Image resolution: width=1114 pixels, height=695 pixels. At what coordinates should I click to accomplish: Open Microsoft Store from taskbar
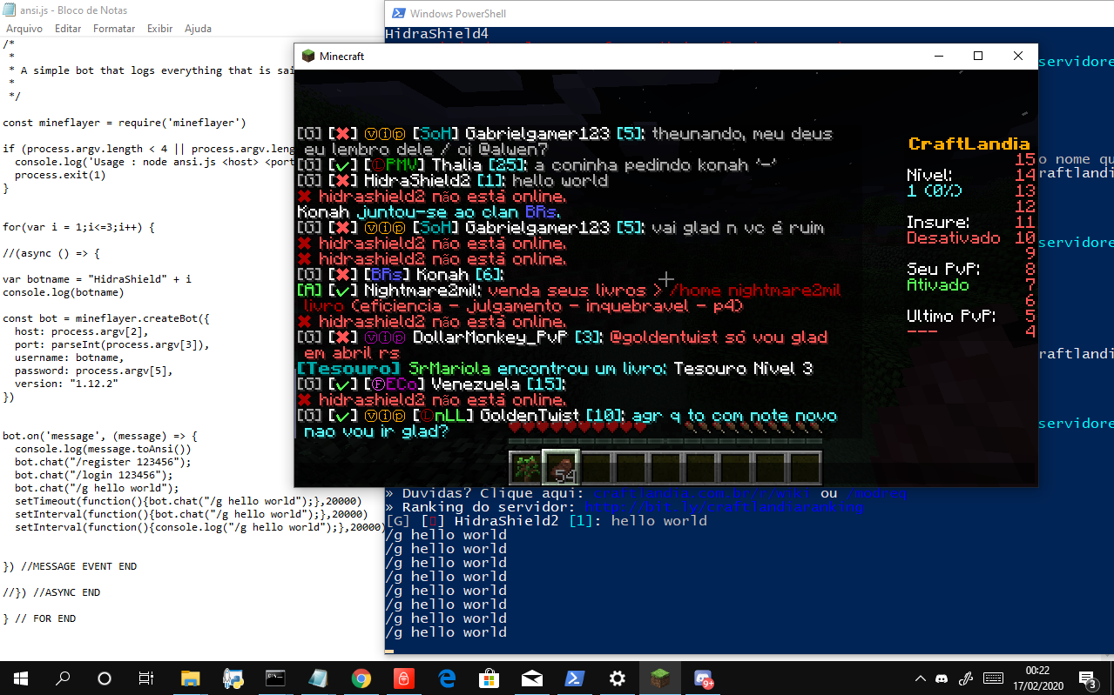[489, 678]
